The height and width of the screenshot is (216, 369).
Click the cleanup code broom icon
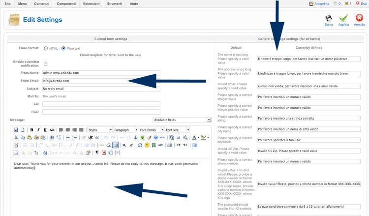pyautogui.click(x=149, y=137)
